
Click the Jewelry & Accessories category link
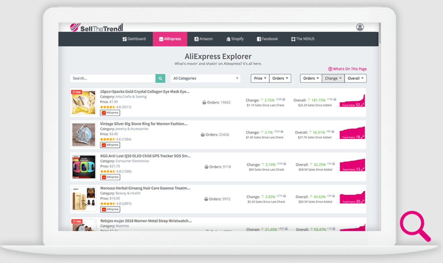point(132,129)
